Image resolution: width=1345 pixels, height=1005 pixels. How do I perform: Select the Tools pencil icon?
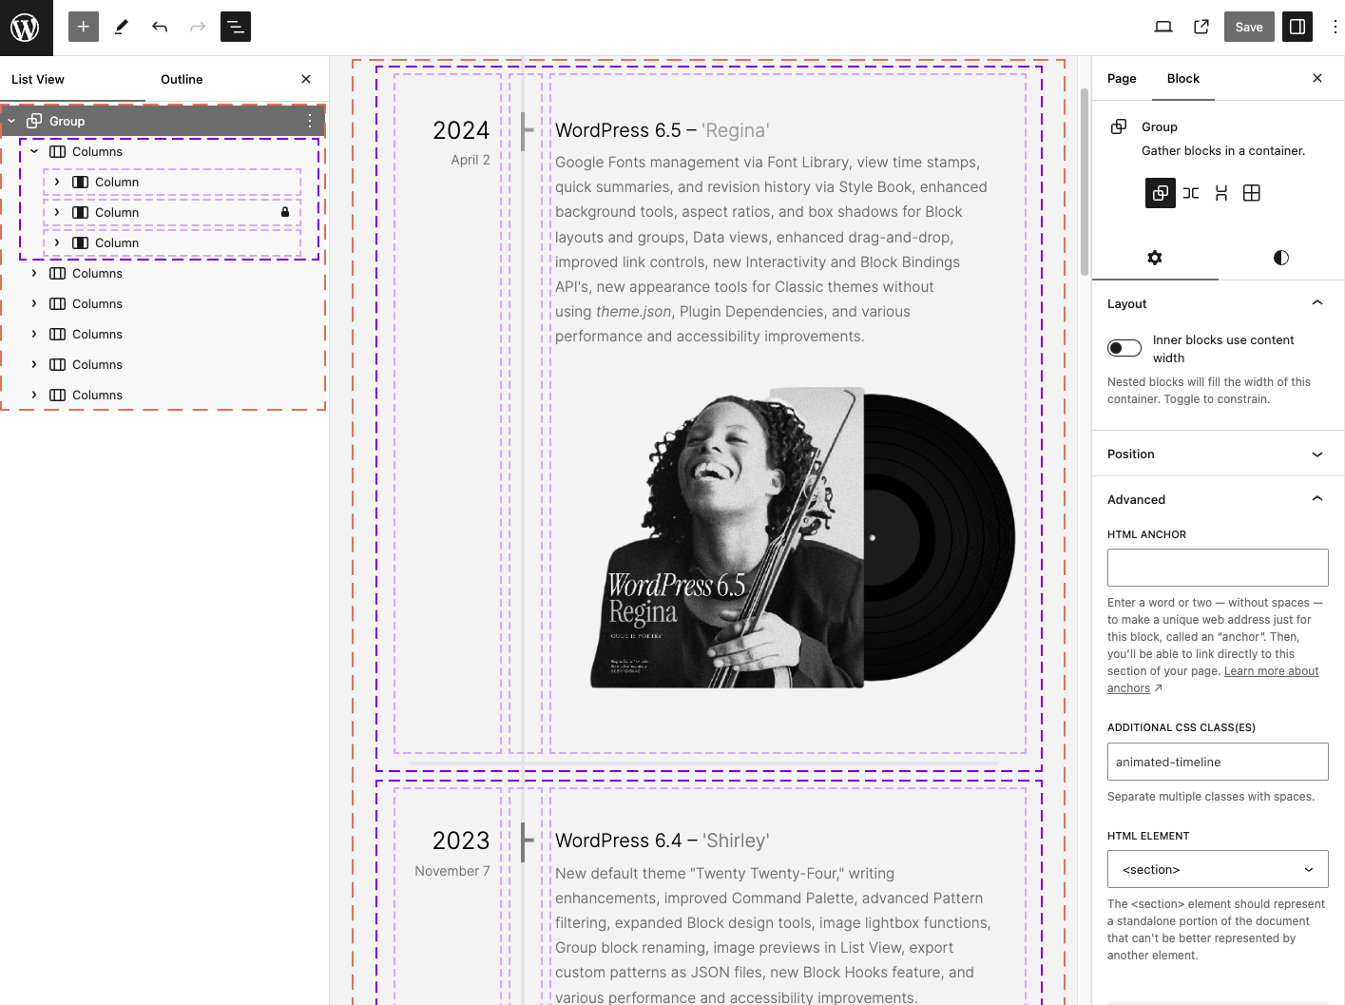(122, 27)
